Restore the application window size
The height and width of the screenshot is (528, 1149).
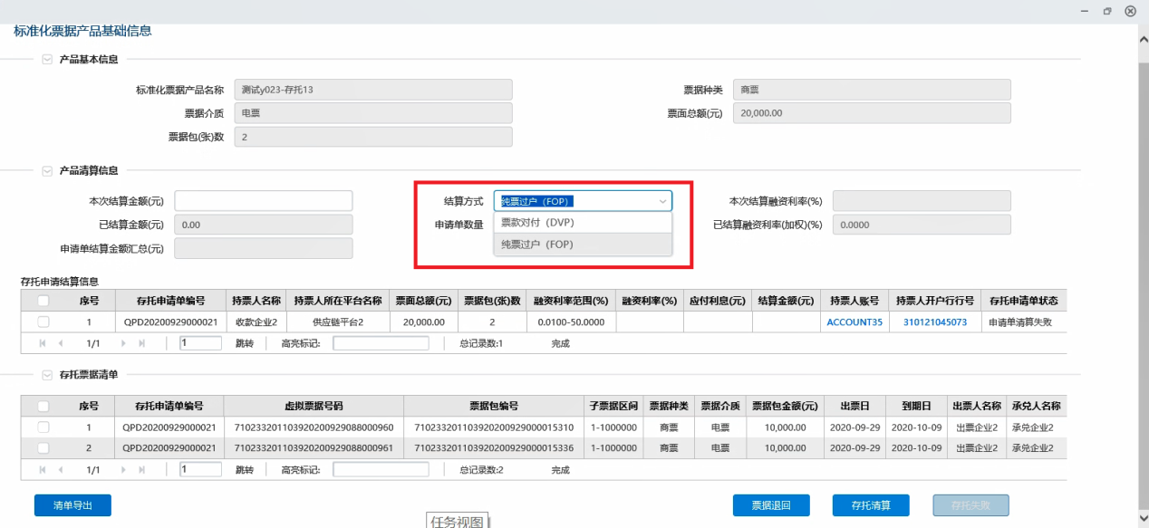[x=1107, y=11]
